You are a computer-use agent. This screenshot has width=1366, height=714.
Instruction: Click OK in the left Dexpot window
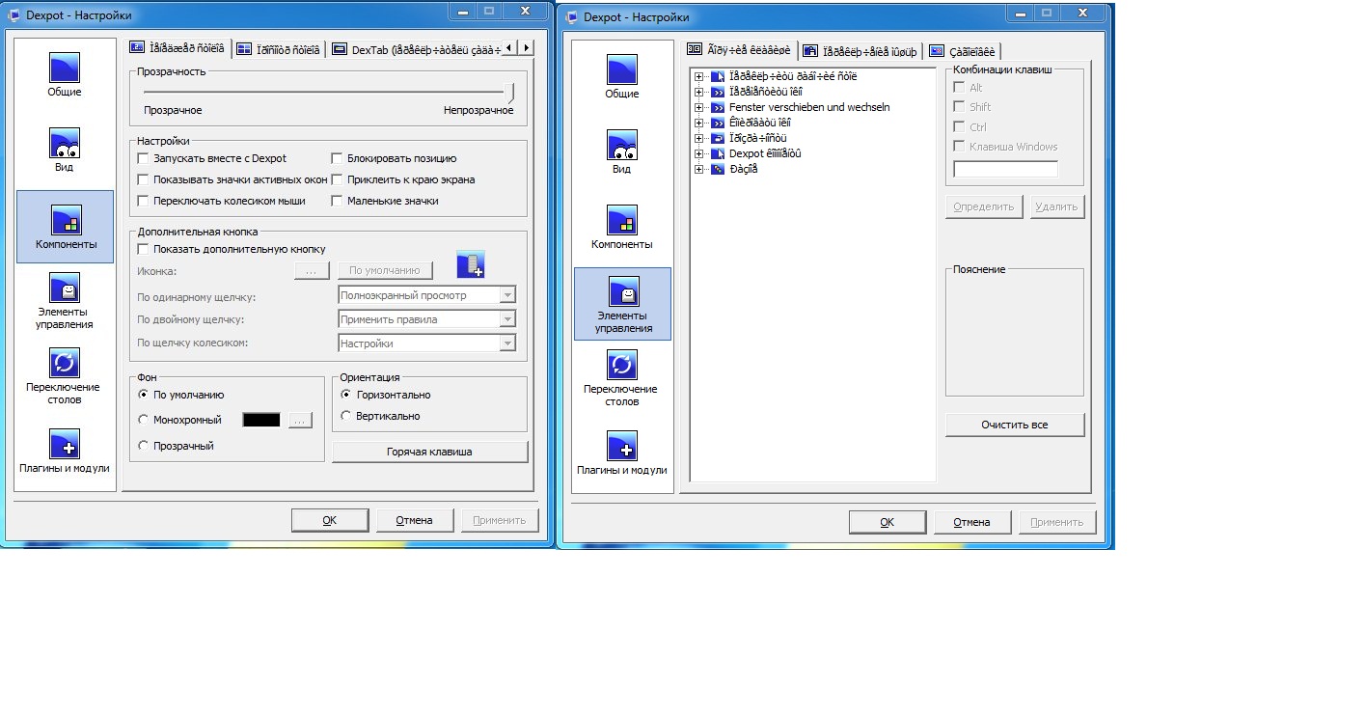tap(330, 520)
